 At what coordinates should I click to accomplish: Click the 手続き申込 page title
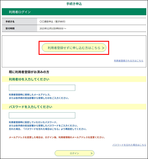(74, 4)
